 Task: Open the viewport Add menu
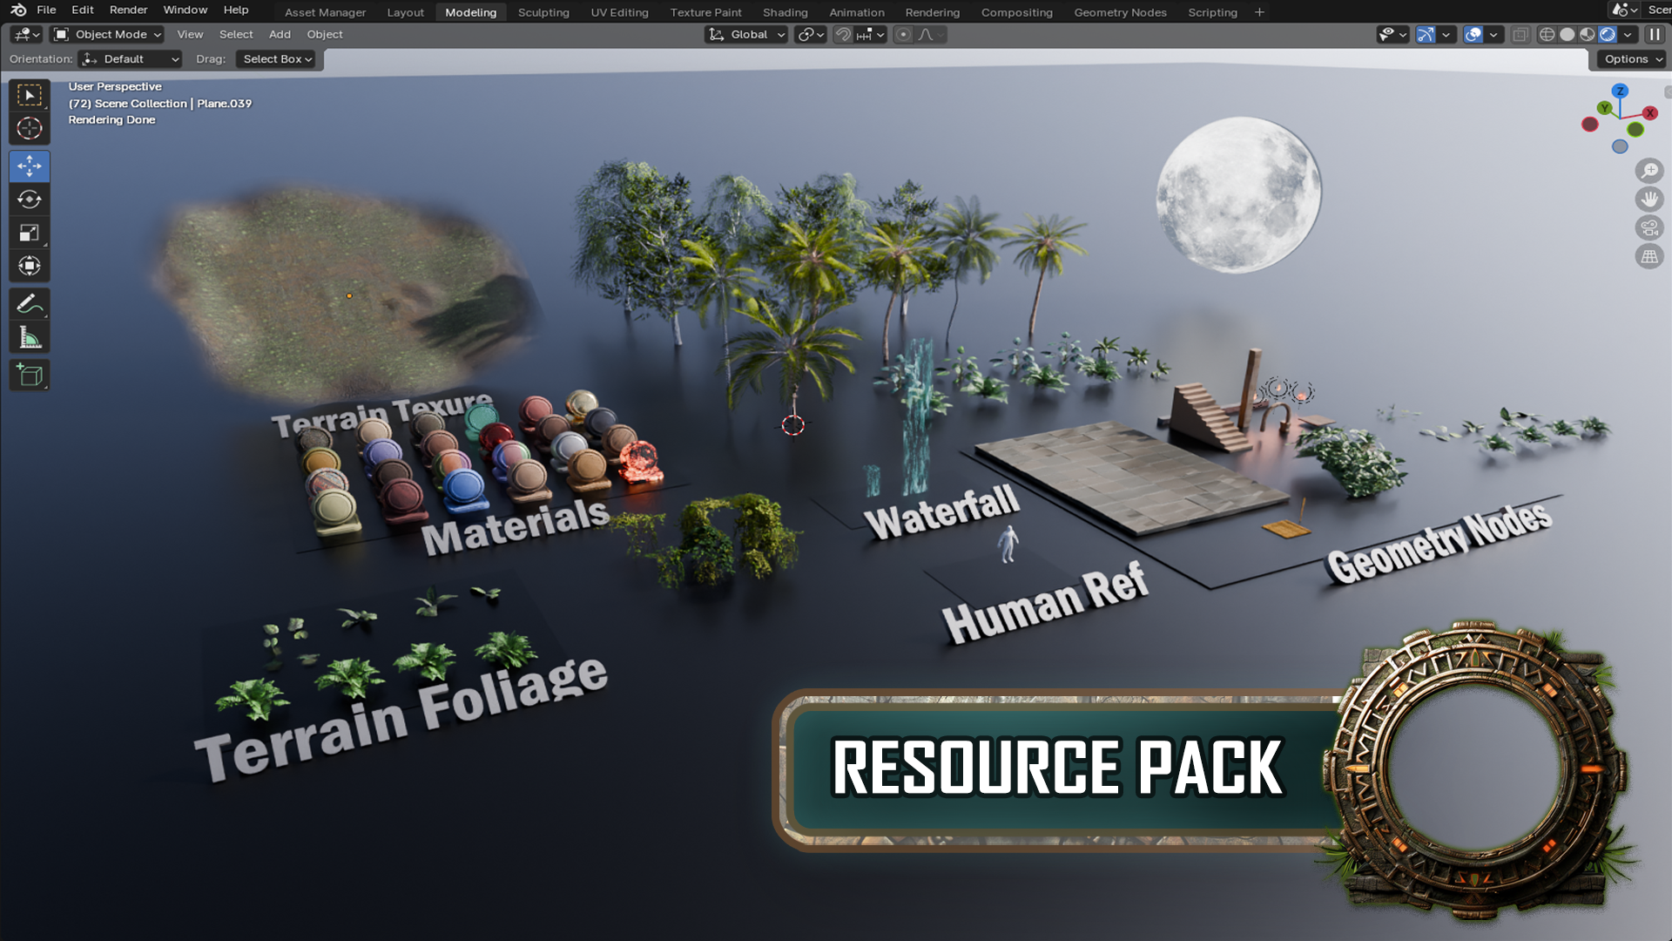(280, 35)
